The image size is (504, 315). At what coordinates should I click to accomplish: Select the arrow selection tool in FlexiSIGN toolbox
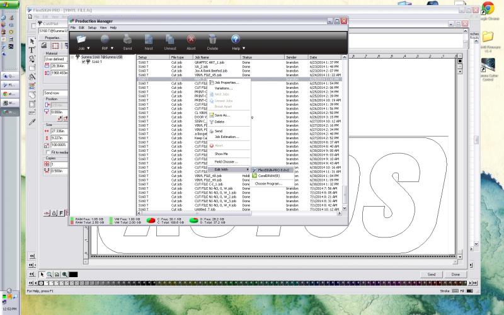pos(32,41)
